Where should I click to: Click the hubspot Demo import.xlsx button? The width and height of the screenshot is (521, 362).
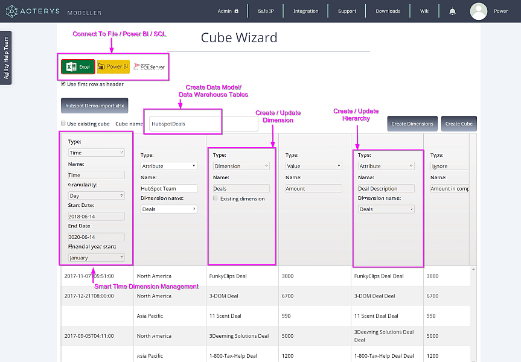95,106
